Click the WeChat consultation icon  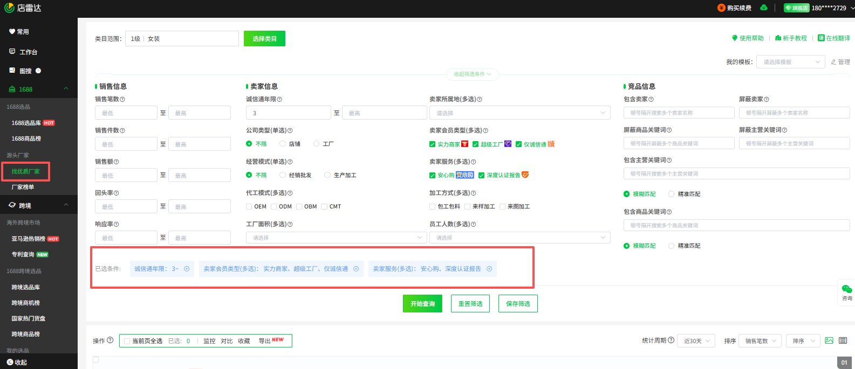[847, 289]
